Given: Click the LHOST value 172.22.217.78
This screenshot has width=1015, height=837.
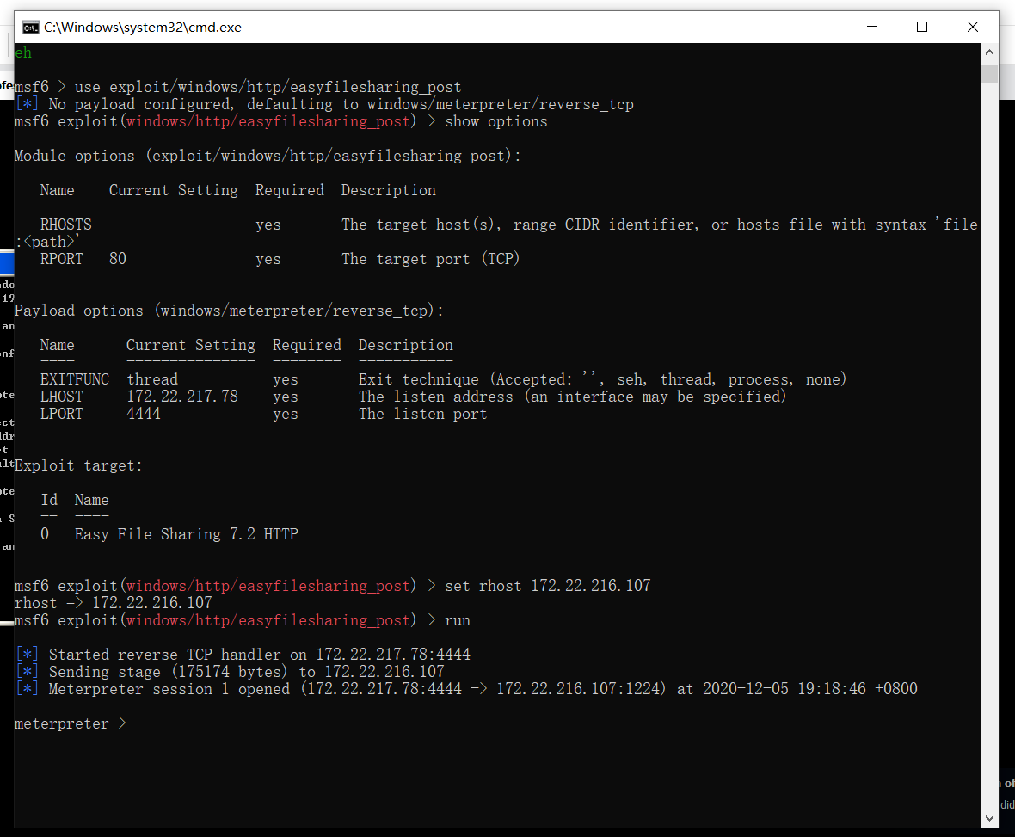Looking at the screenshot, I should [x=182, y=397].
